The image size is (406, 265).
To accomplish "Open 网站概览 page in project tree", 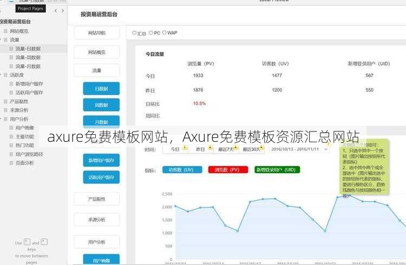I will 19,31.
